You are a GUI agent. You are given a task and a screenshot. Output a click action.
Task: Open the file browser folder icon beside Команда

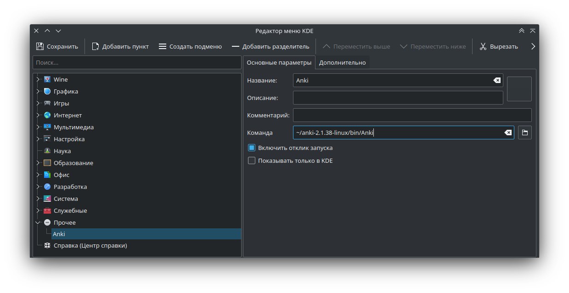[x=525, y=133]
